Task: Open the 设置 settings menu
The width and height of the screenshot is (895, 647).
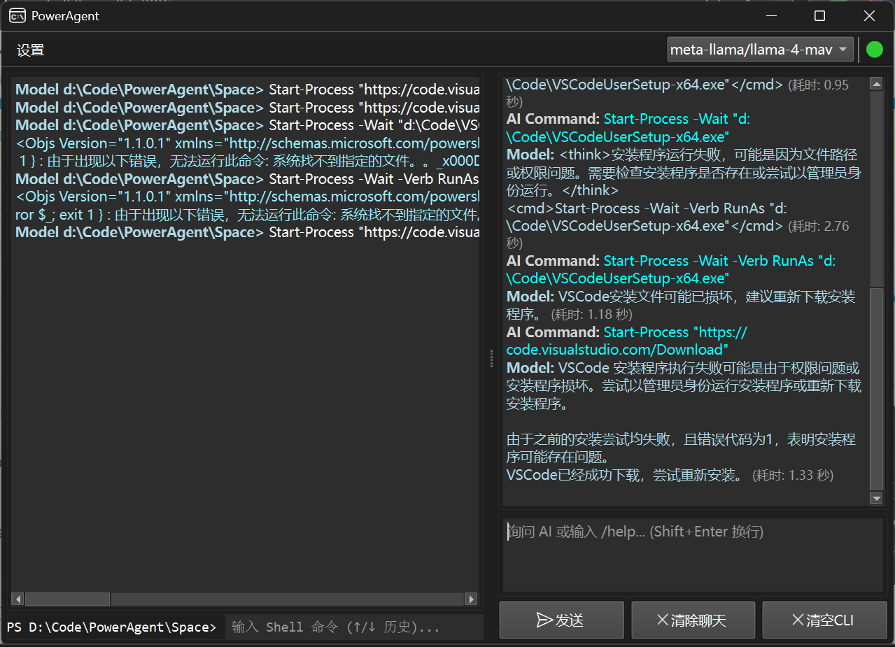Action: point(31,50)
